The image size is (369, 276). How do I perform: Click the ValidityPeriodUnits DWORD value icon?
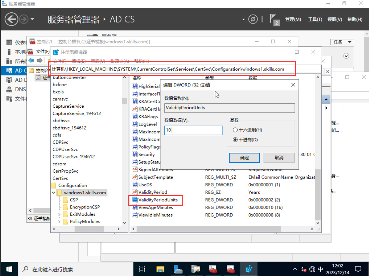[135, 200]
